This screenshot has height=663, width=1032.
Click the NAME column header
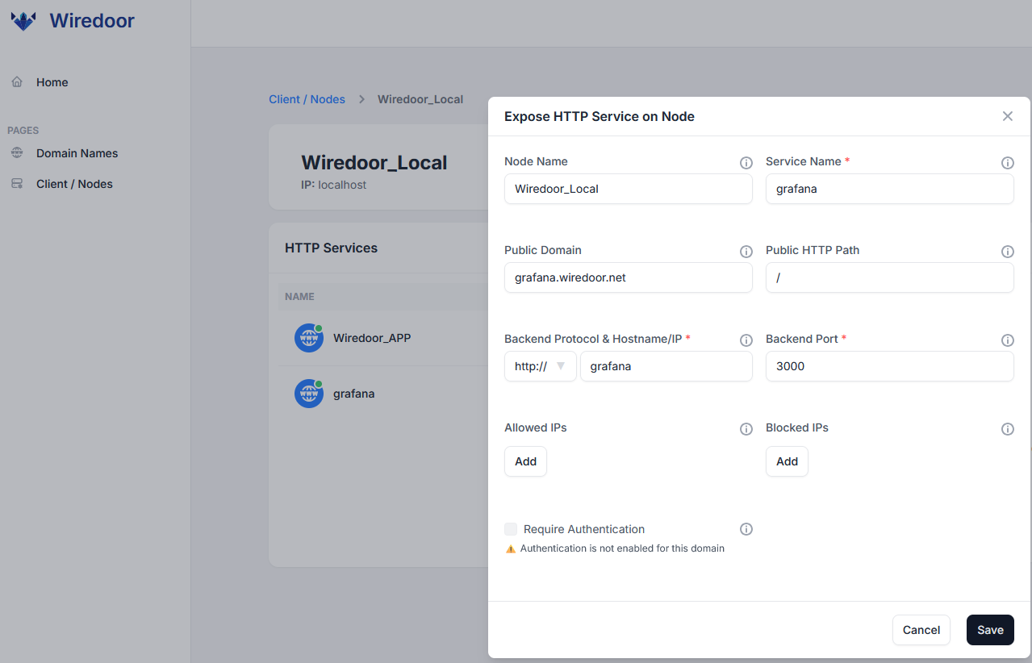pyautogui.click(x=299, y=297)
